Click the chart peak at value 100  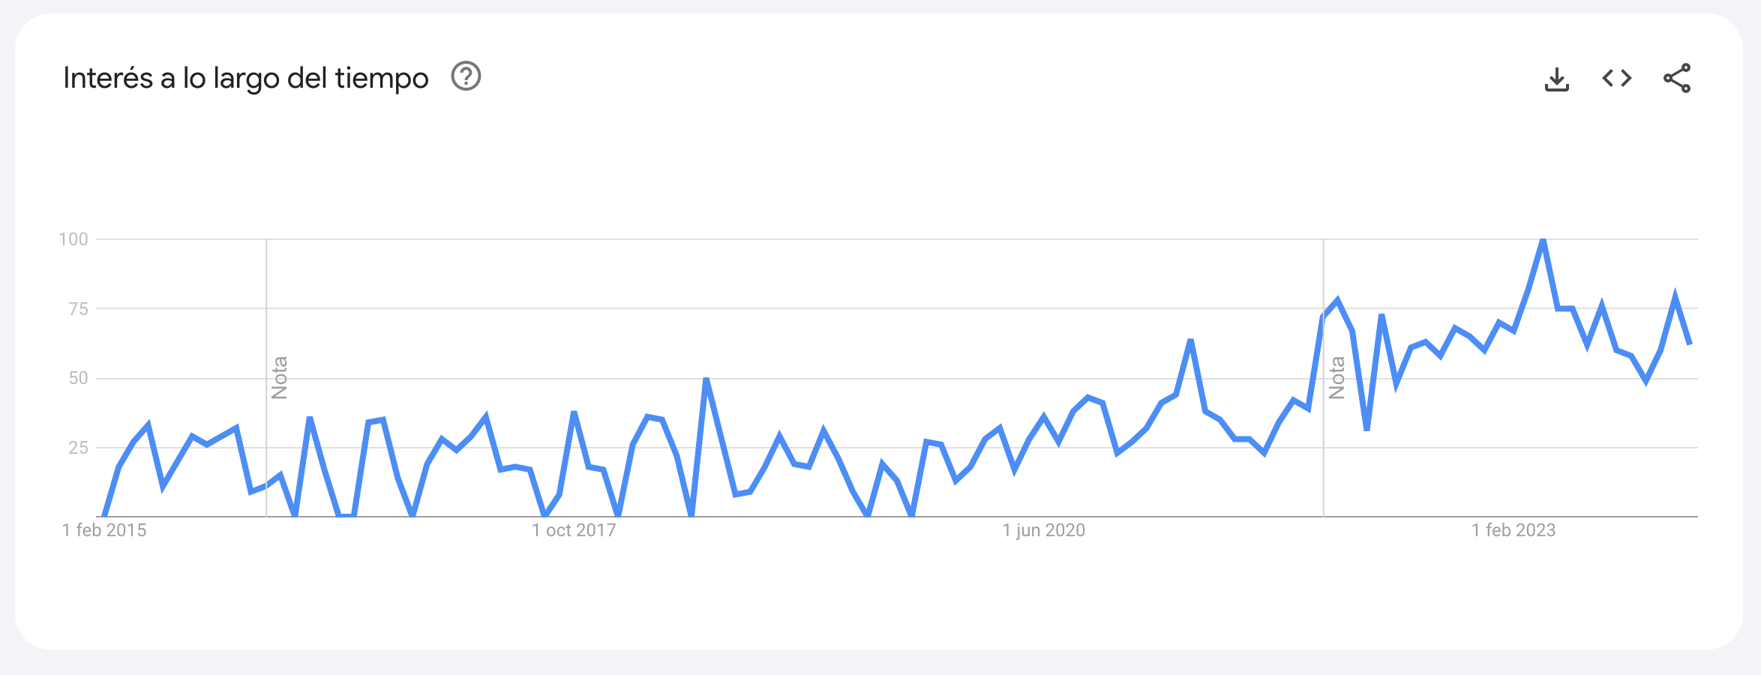coord(1542,240)
